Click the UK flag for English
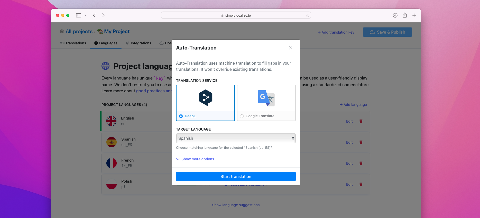The image size is (480, 218). 111,121
